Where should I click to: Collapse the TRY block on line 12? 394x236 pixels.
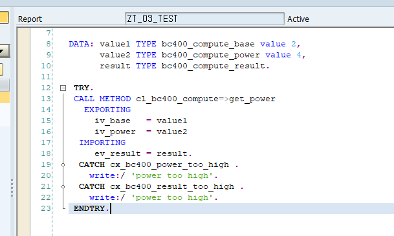[x=63, y=88]
